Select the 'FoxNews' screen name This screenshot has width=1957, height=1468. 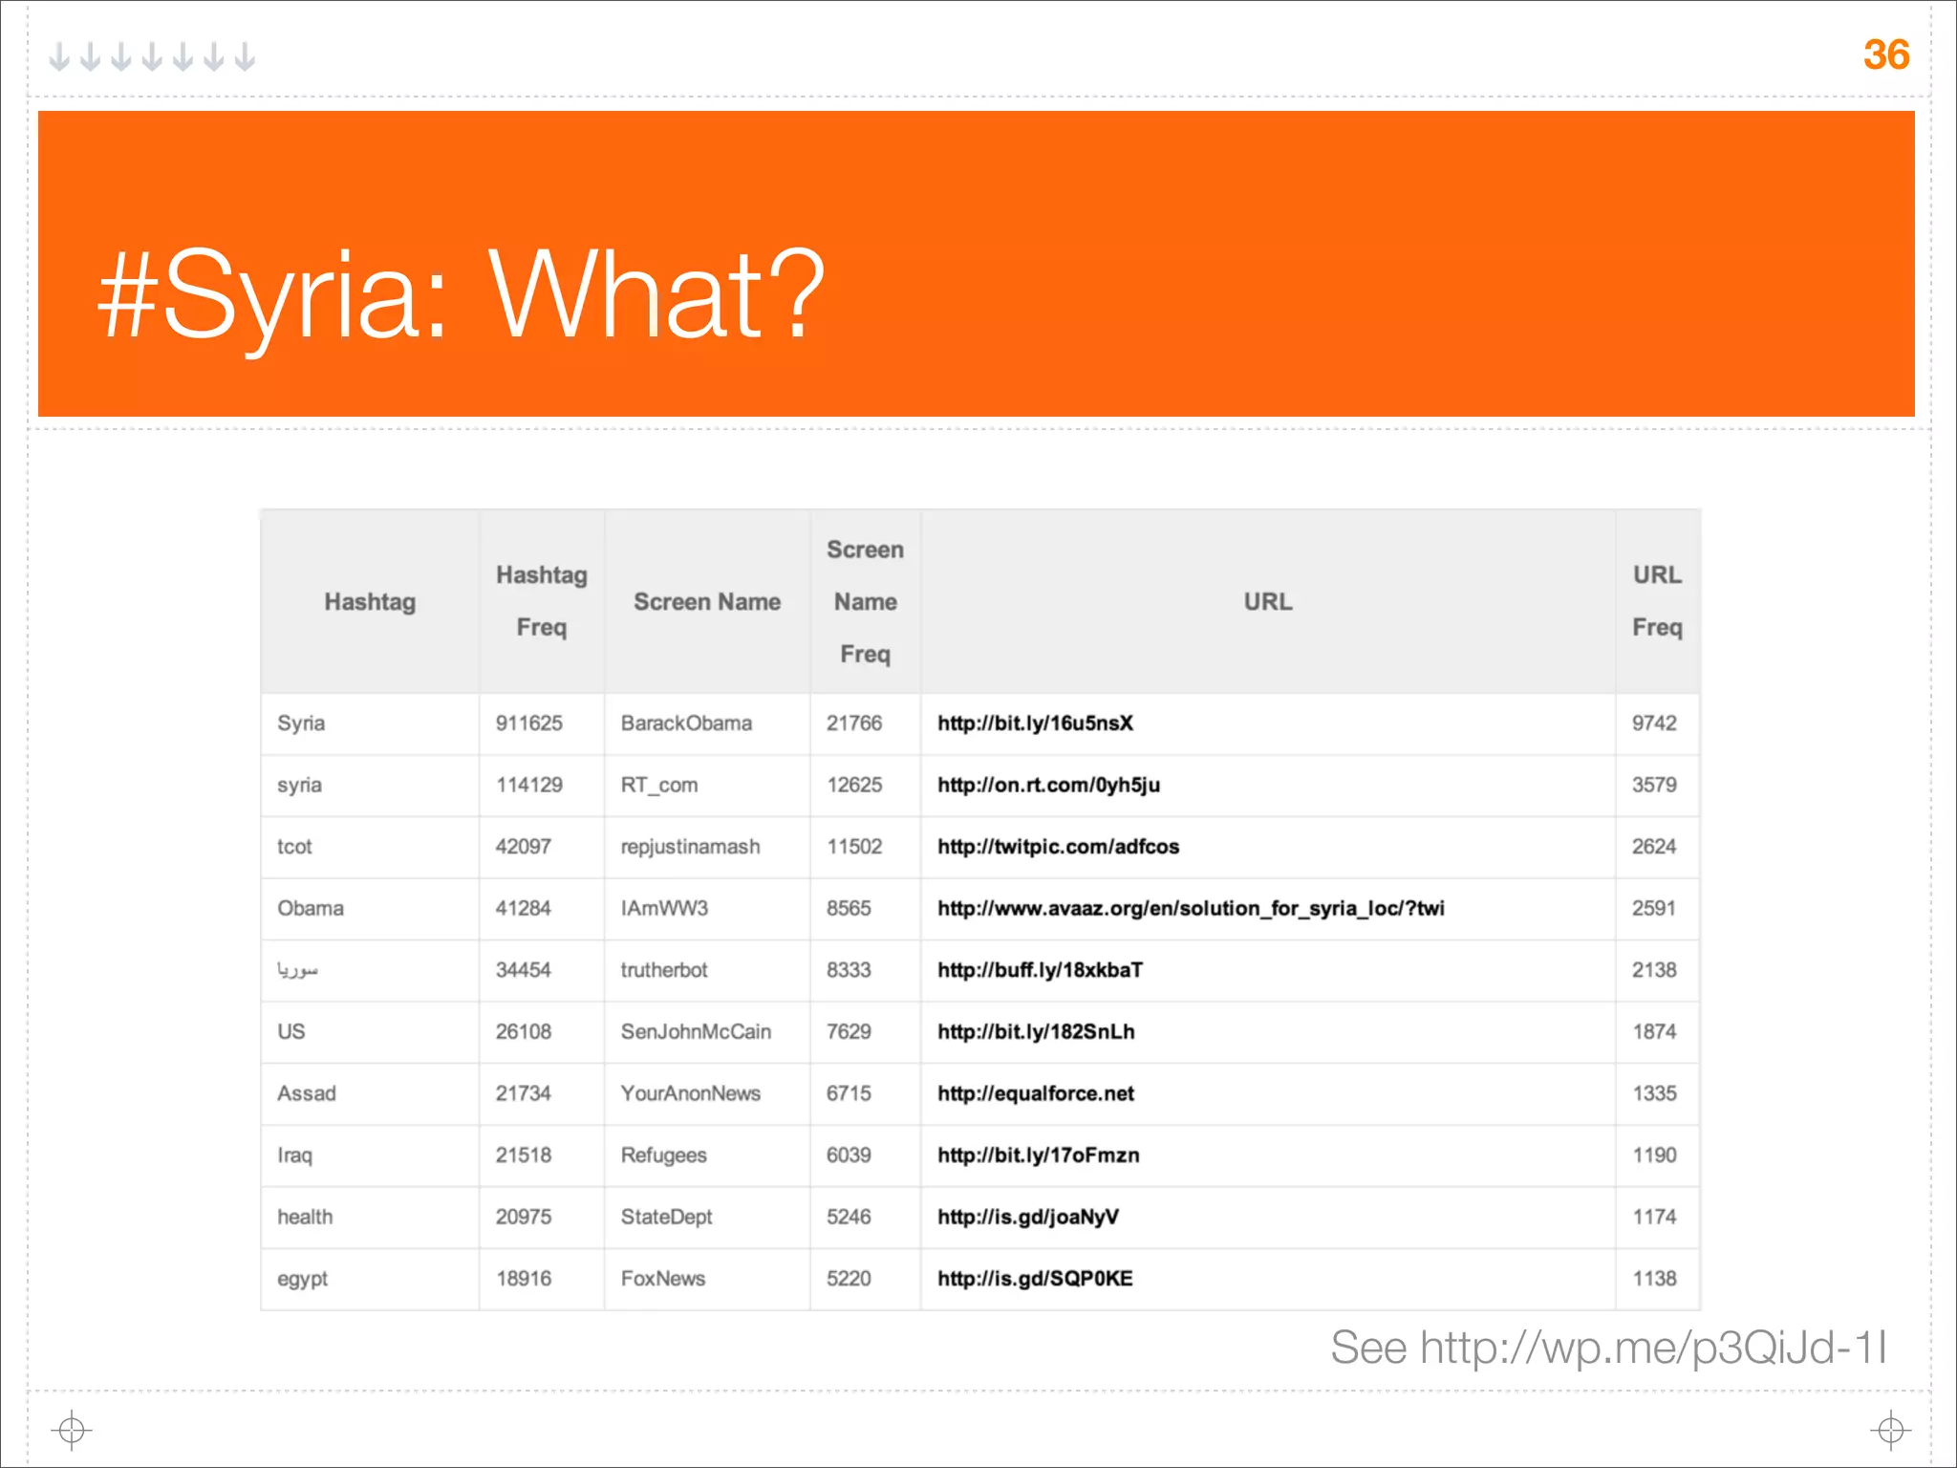coord(662,1279)
